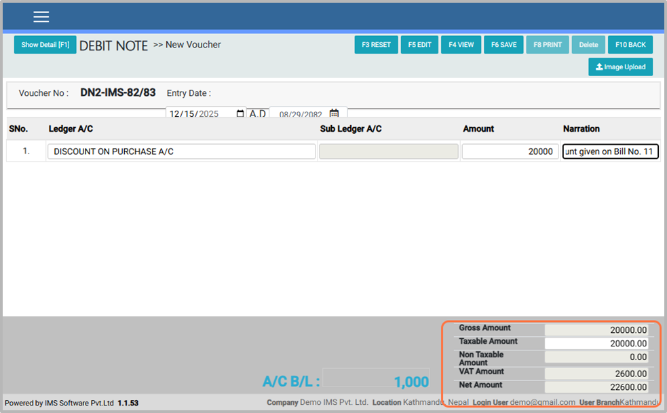Click the F8 PRINT button

click(547, 45)
